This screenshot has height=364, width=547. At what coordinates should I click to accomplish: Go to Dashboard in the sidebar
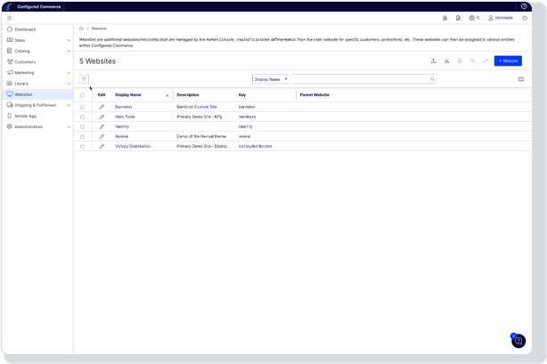point(25,29)
